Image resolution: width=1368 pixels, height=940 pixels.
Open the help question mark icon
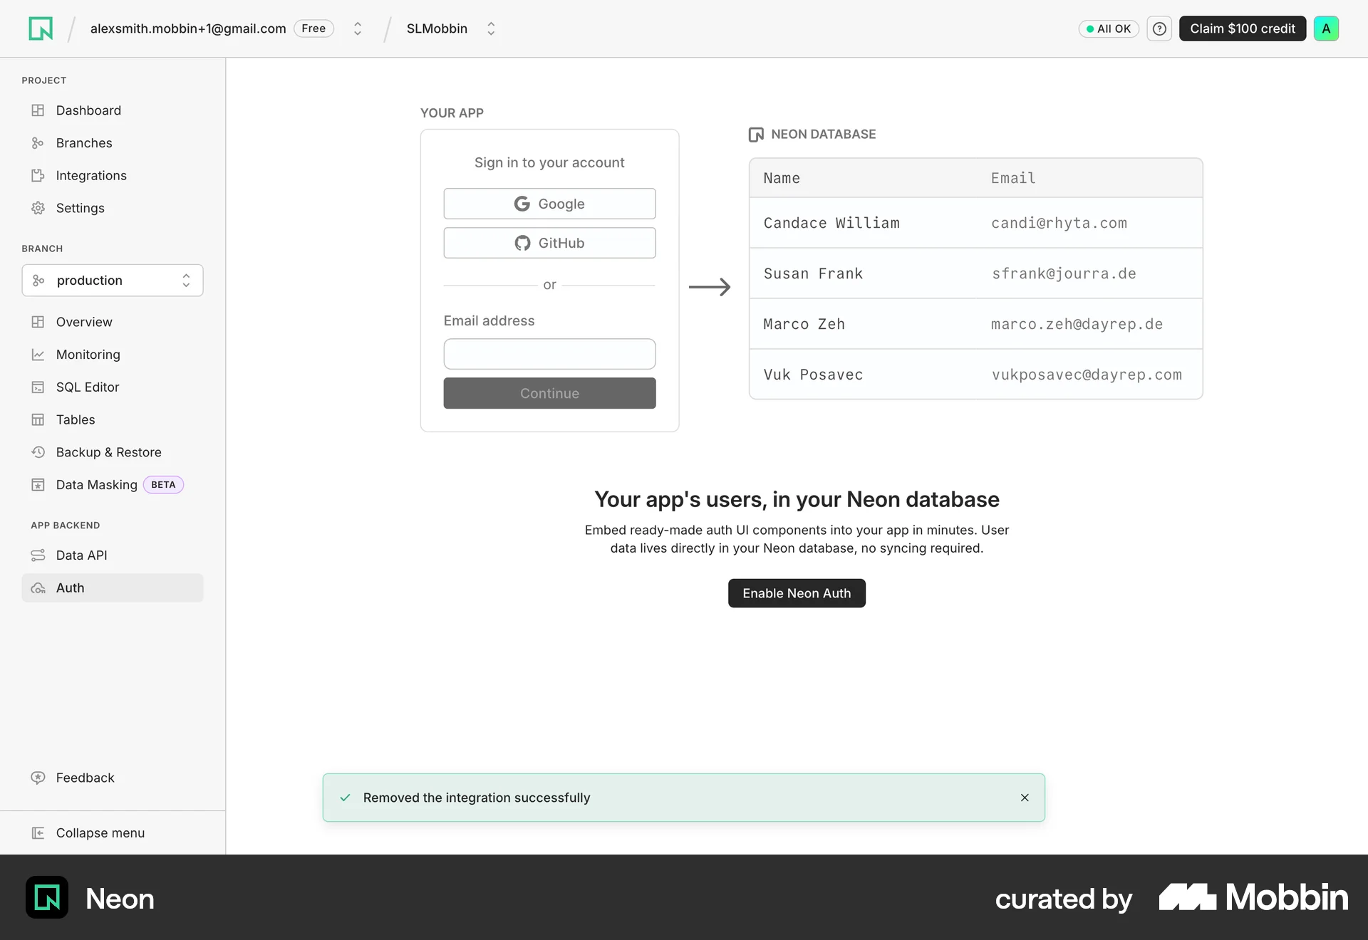click(1159, 28)
